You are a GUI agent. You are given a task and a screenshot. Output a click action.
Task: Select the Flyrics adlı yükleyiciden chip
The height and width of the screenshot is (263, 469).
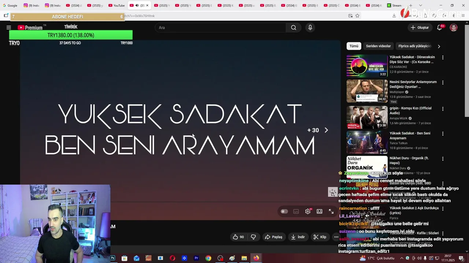(415, 46)
